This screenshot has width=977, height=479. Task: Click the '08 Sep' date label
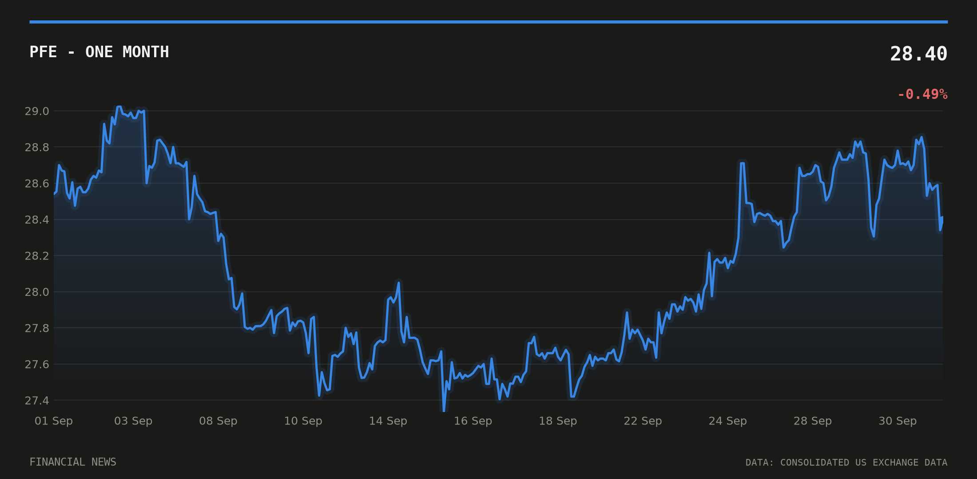point(218,421)
